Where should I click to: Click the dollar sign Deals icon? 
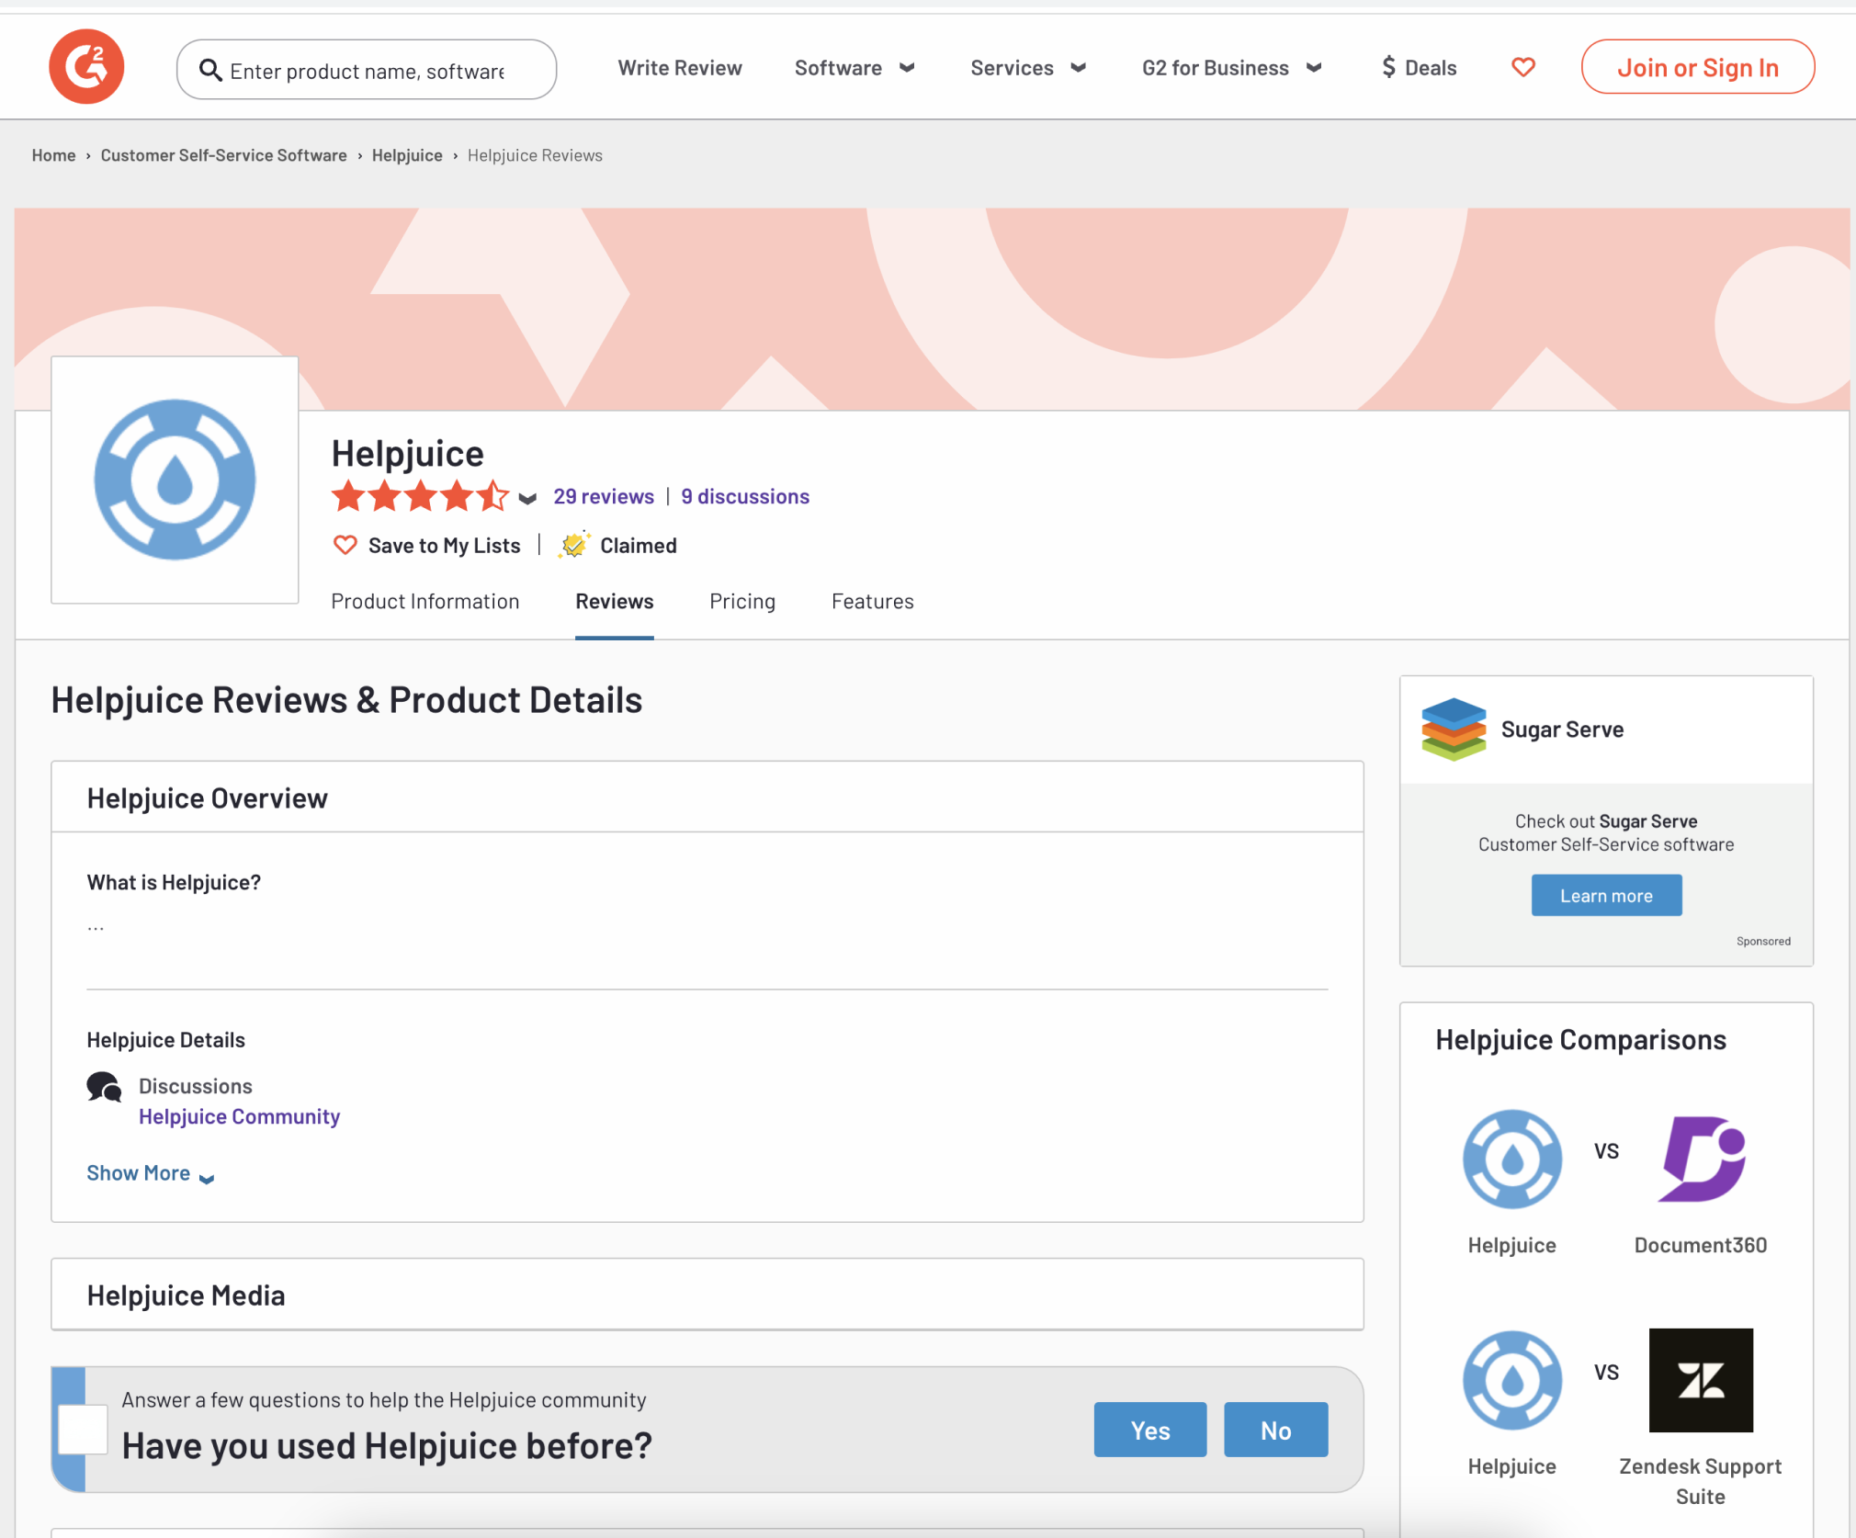click(x=1388, y=67)
